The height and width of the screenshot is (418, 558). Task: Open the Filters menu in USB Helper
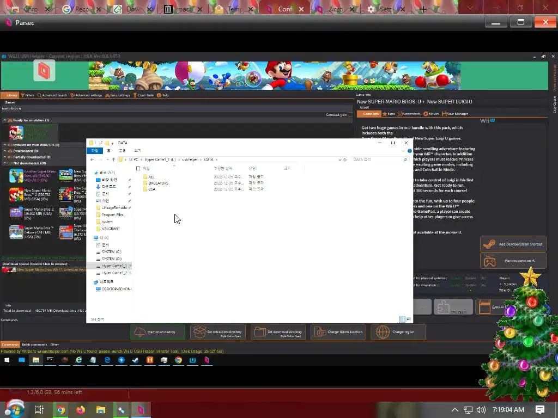pyautogui.click(x=27, y=95)
